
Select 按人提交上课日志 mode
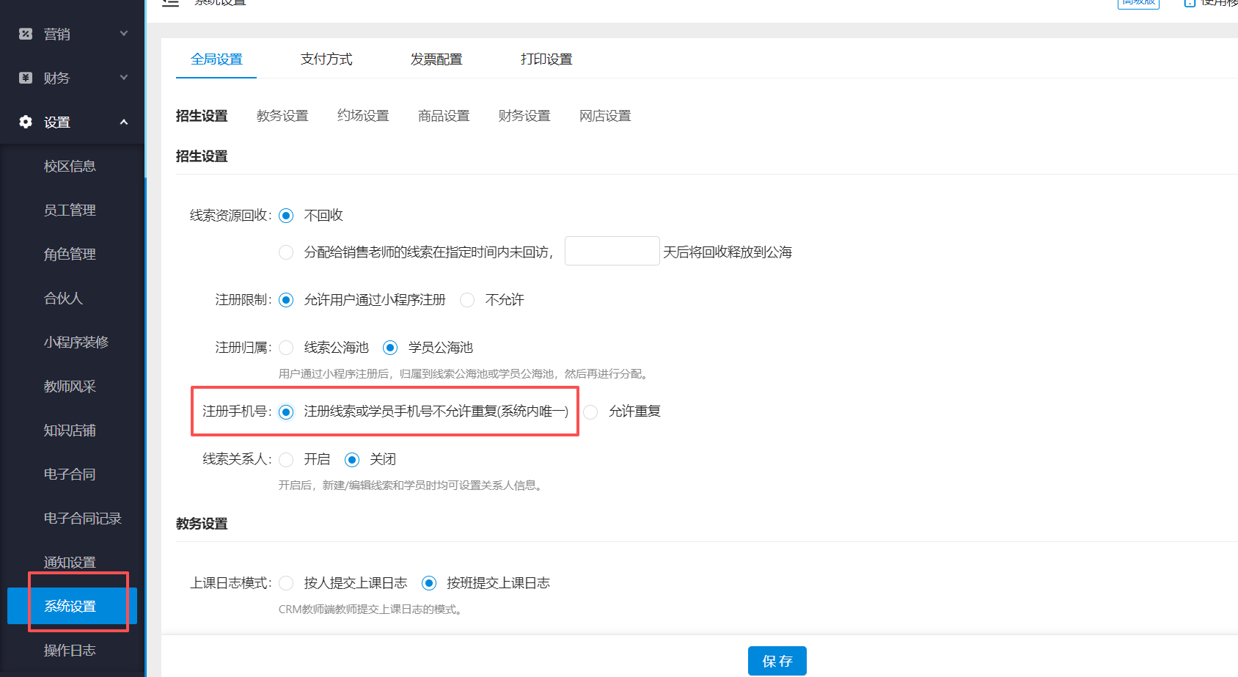pos(286,582)
